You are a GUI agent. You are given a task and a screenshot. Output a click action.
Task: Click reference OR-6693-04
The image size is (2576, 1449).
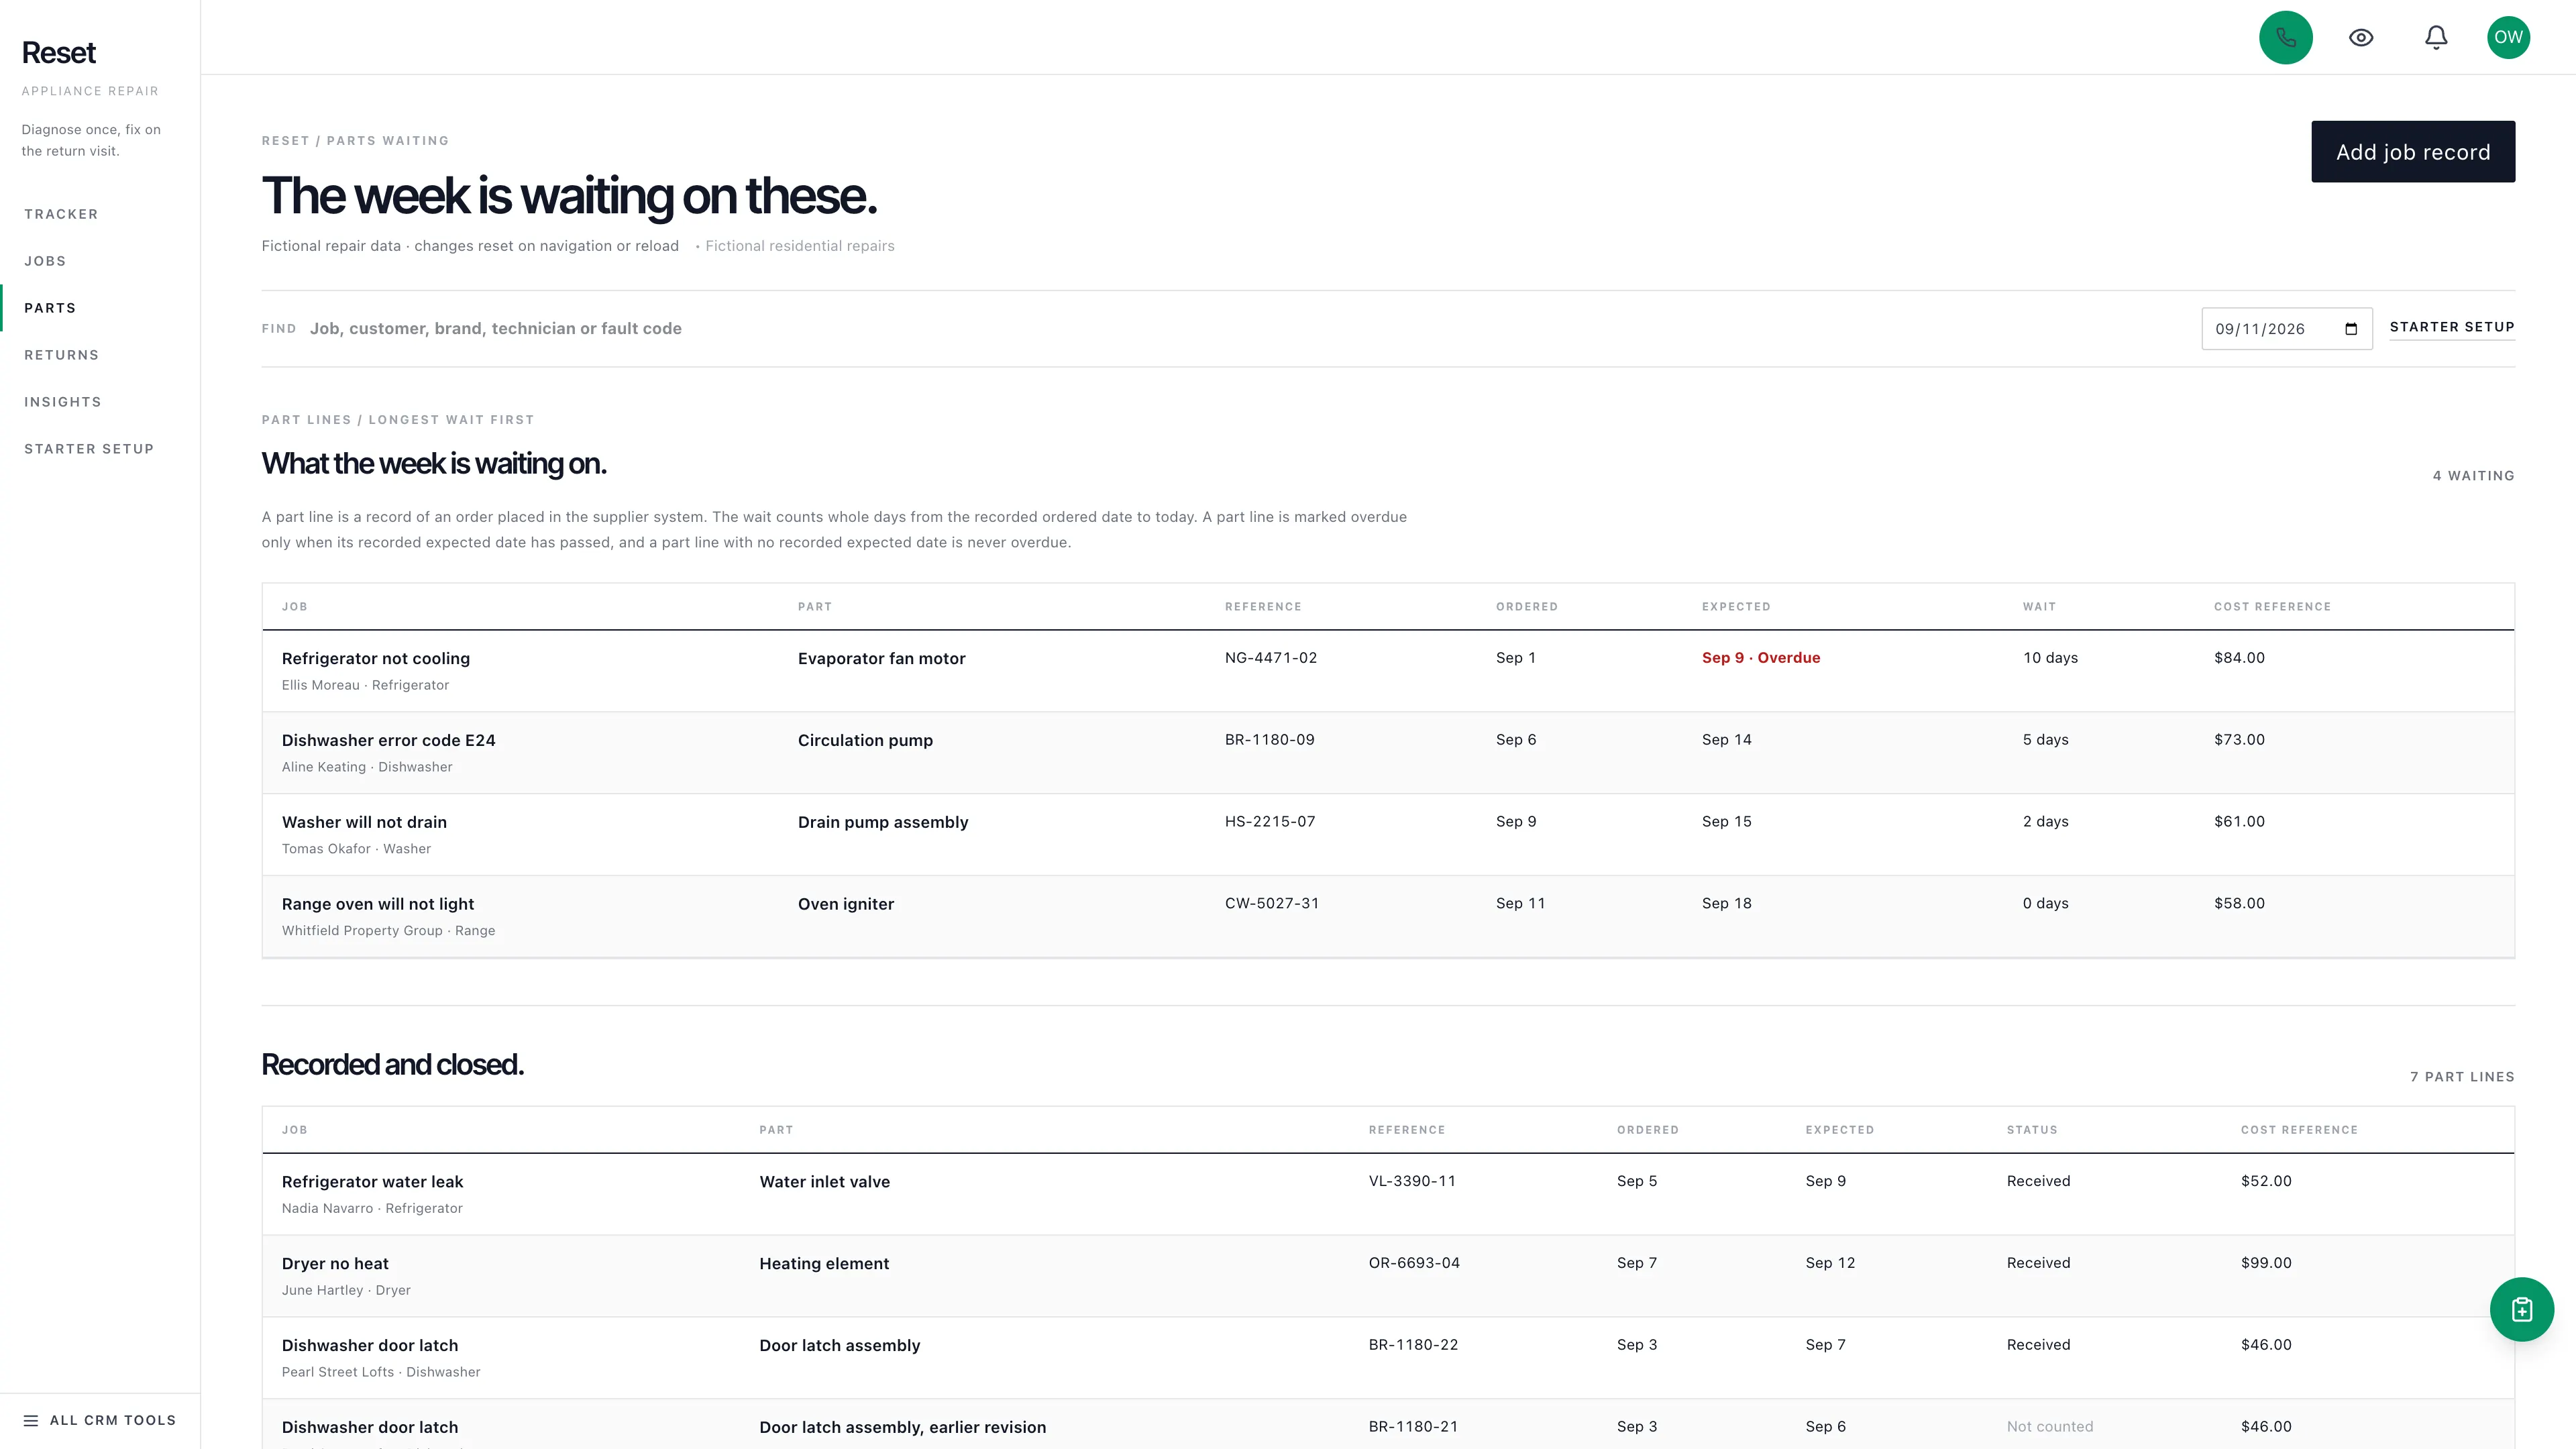[x=1414, y=1263]
